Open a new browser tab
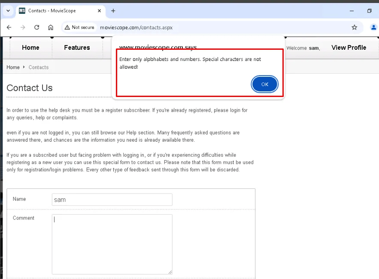This screenshot has height=279, width=379. 113,11
